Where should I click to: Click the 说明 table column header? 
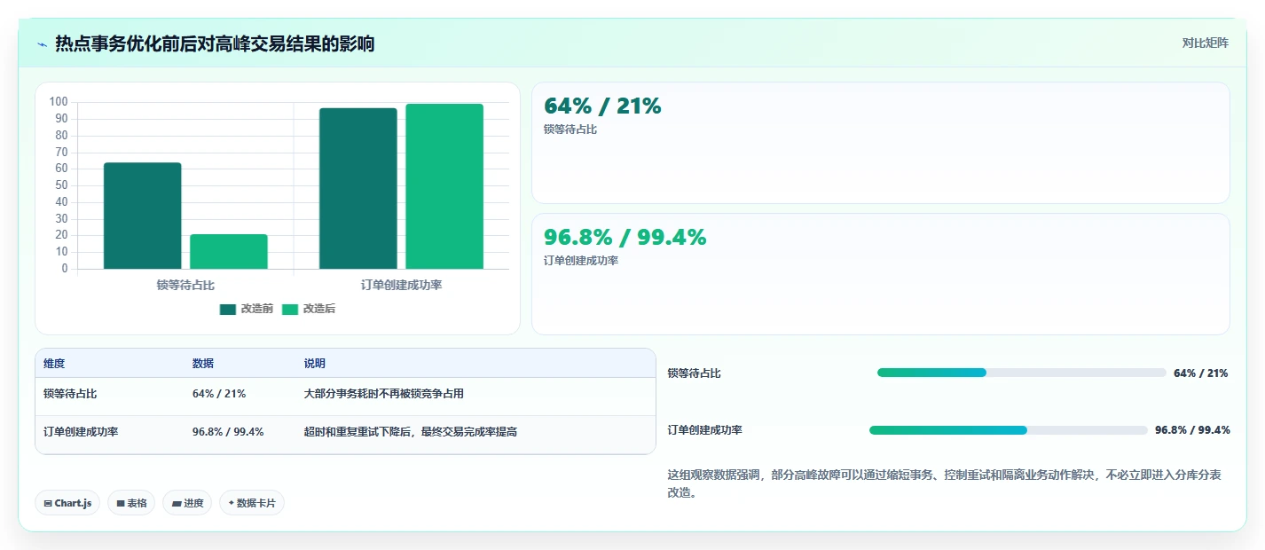click(x=315, y=364)
